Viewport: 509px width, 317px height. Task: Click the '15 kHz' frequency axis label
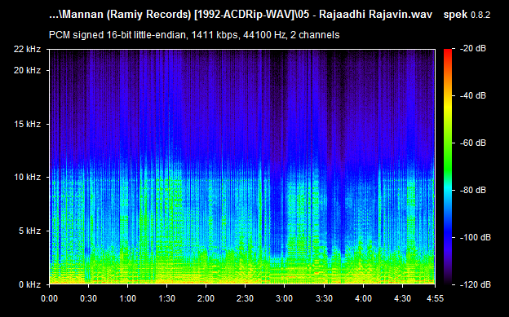[x=27, y=124]
